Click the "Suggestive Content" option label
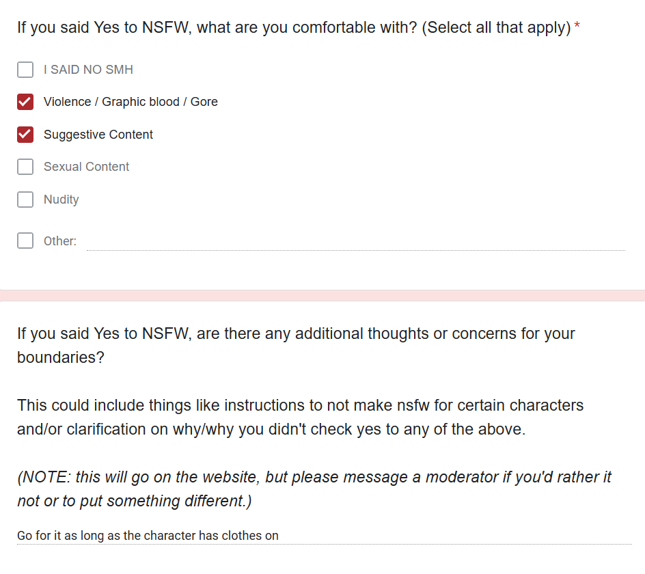The height and width of the screenshot is (574, 645). (x=98, y=135)
